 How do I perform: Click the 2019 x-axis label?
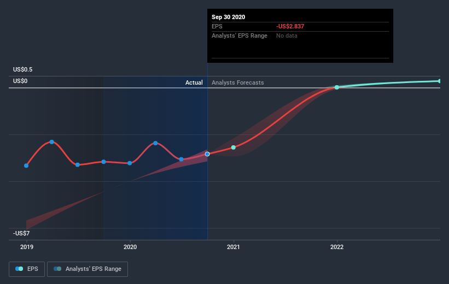(x=27, y=247)
